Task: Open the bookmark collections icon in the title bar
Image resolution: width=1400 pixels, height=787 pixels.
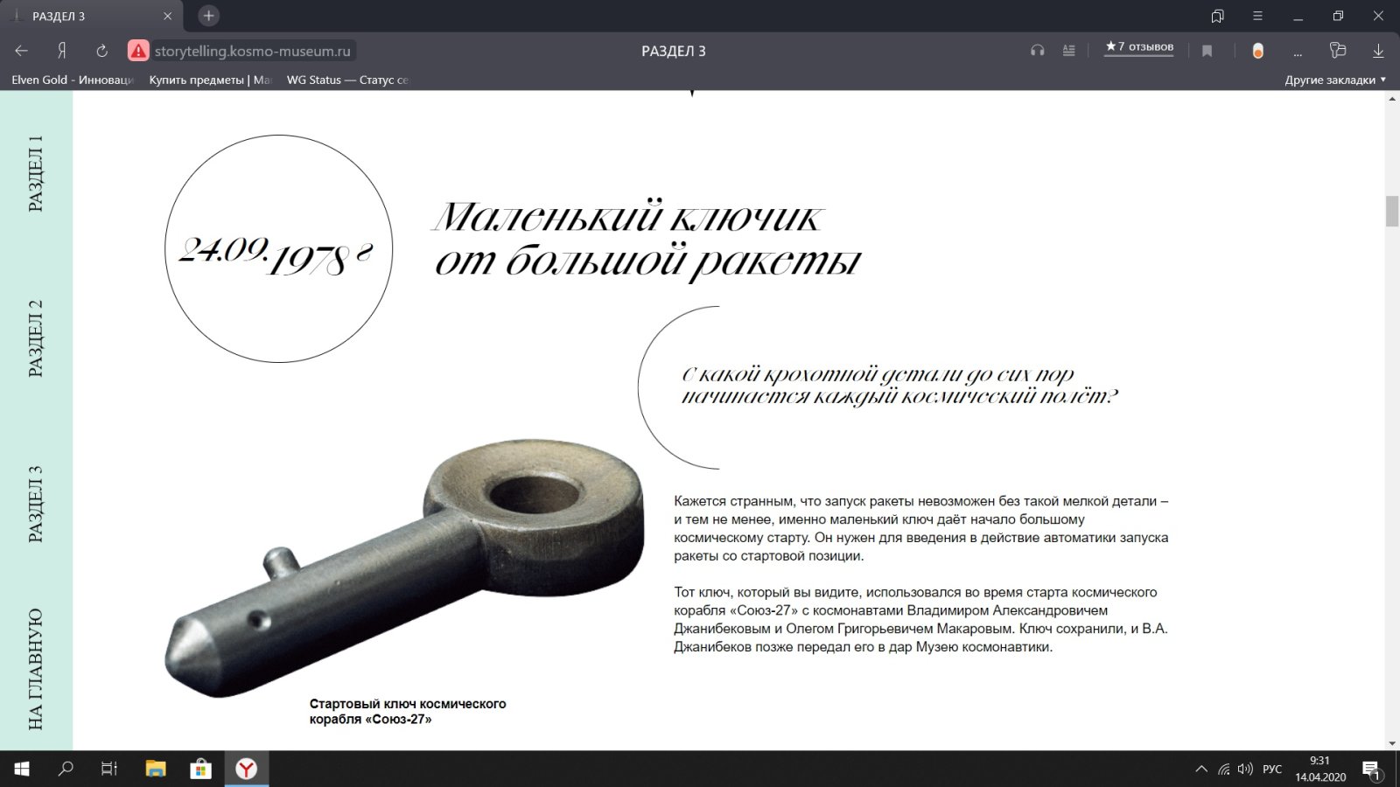Action: 1217,16
